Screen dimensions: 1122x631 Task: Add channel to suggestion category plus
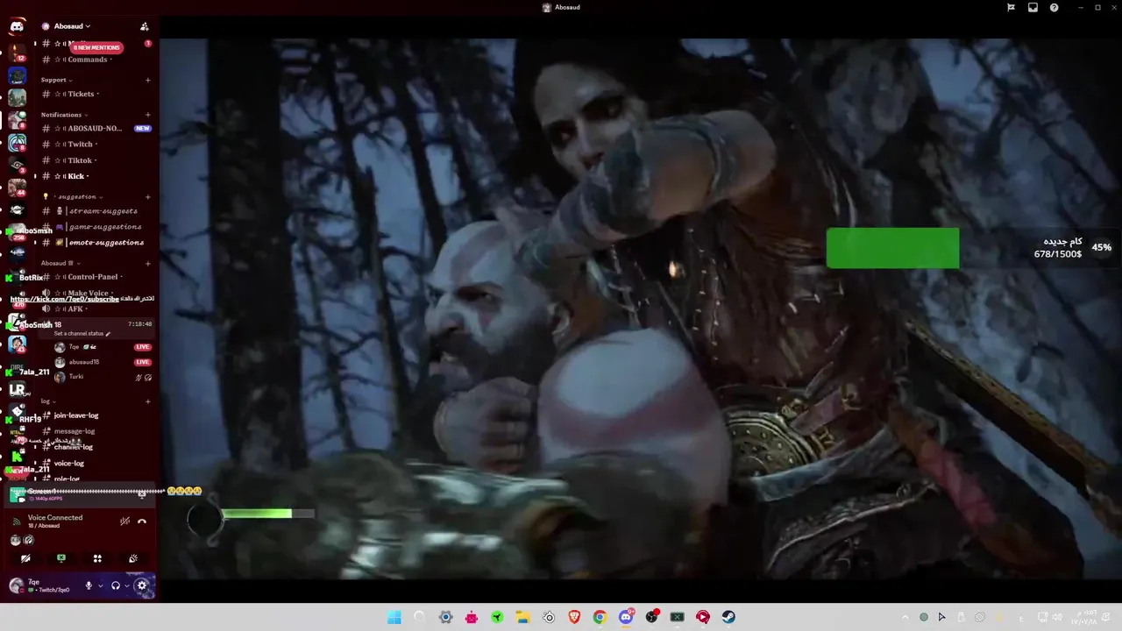(147, 197)
